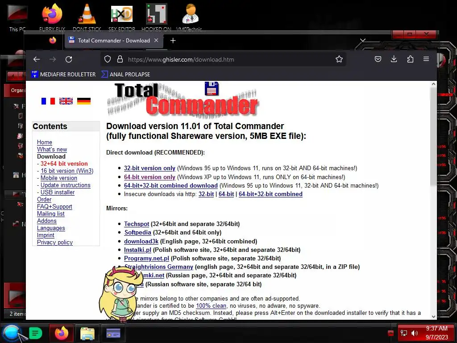457x343 pixels.
Task: Download the 64-bit version only
Action: point(150,177)
